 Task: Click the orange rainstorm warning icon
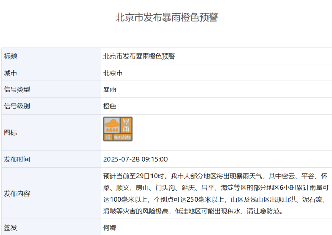(118, 129)
